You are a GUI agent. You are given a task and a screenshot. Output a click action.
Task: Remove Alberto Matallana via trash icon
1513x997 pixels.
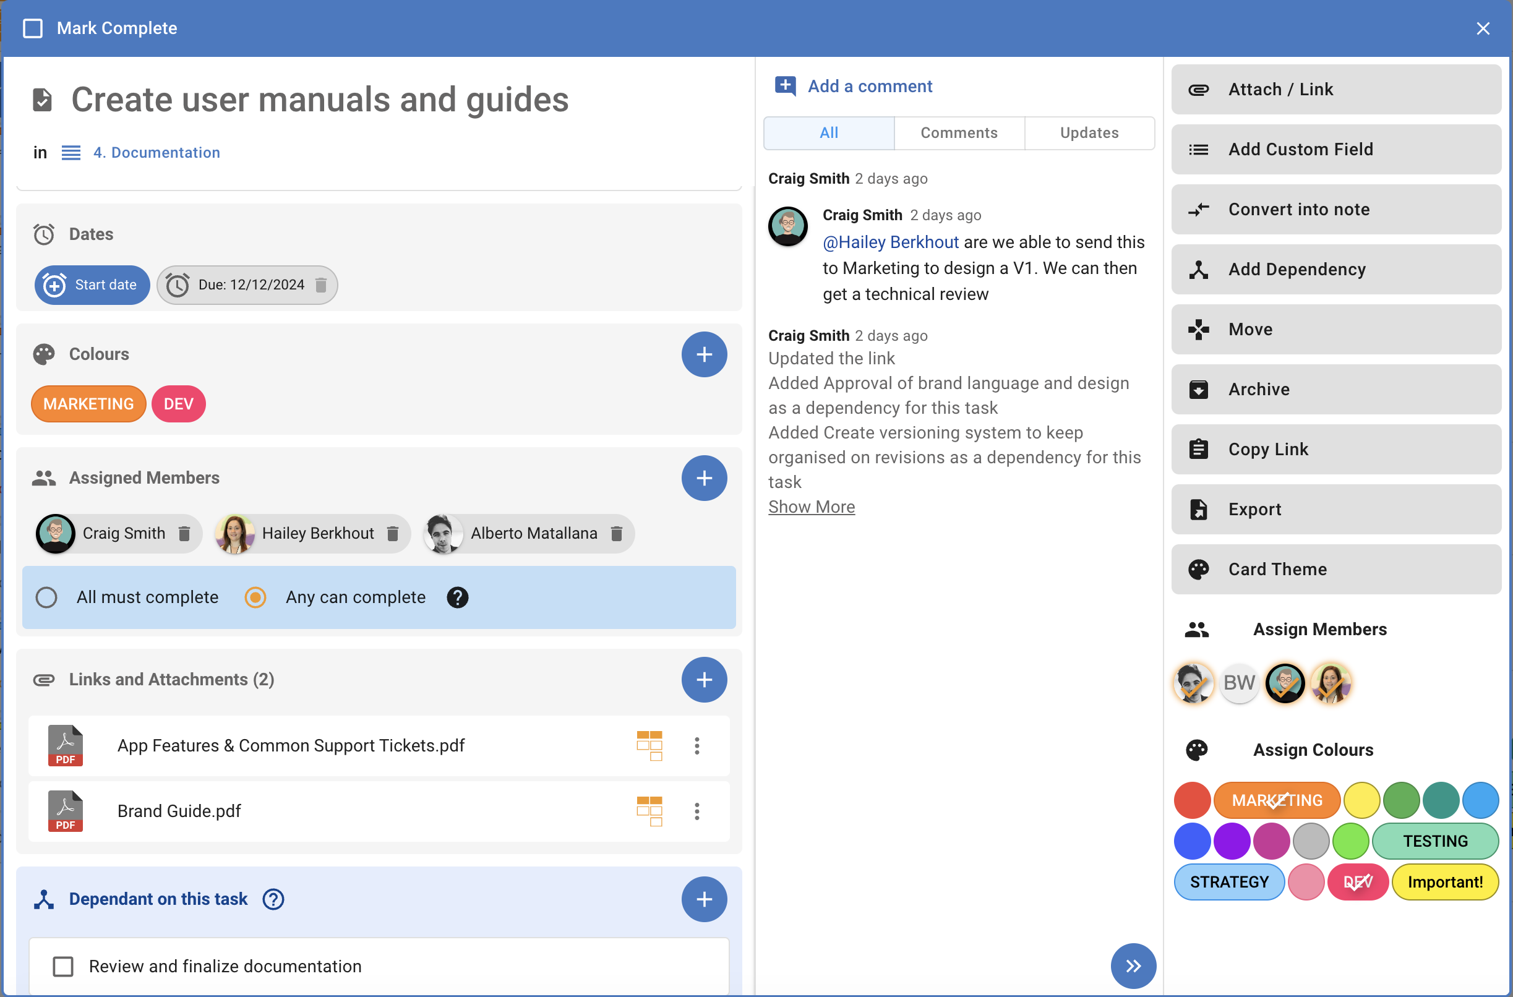click(616, 534)
